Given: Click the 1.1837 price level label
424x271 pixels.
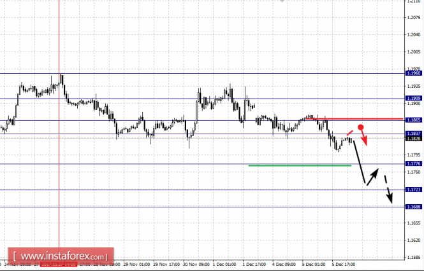Looking at the screenshot, I should (x=414, y=133).
